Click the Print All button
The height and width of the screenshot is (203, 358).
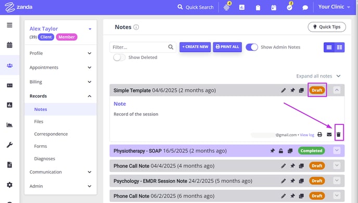tap(227, 47)
